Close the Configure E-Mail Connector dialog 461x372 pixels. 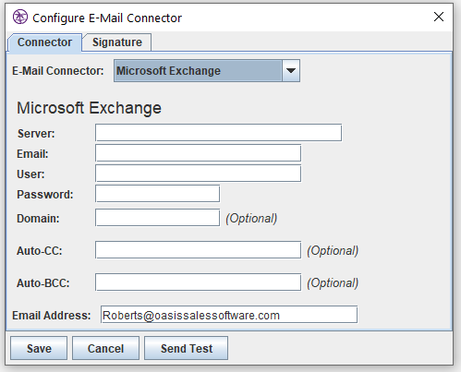(x=439, y=17)
